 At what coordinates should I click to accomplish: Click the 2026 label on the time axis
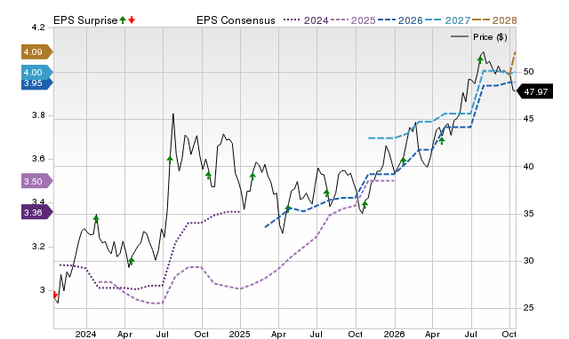[395, 334]
